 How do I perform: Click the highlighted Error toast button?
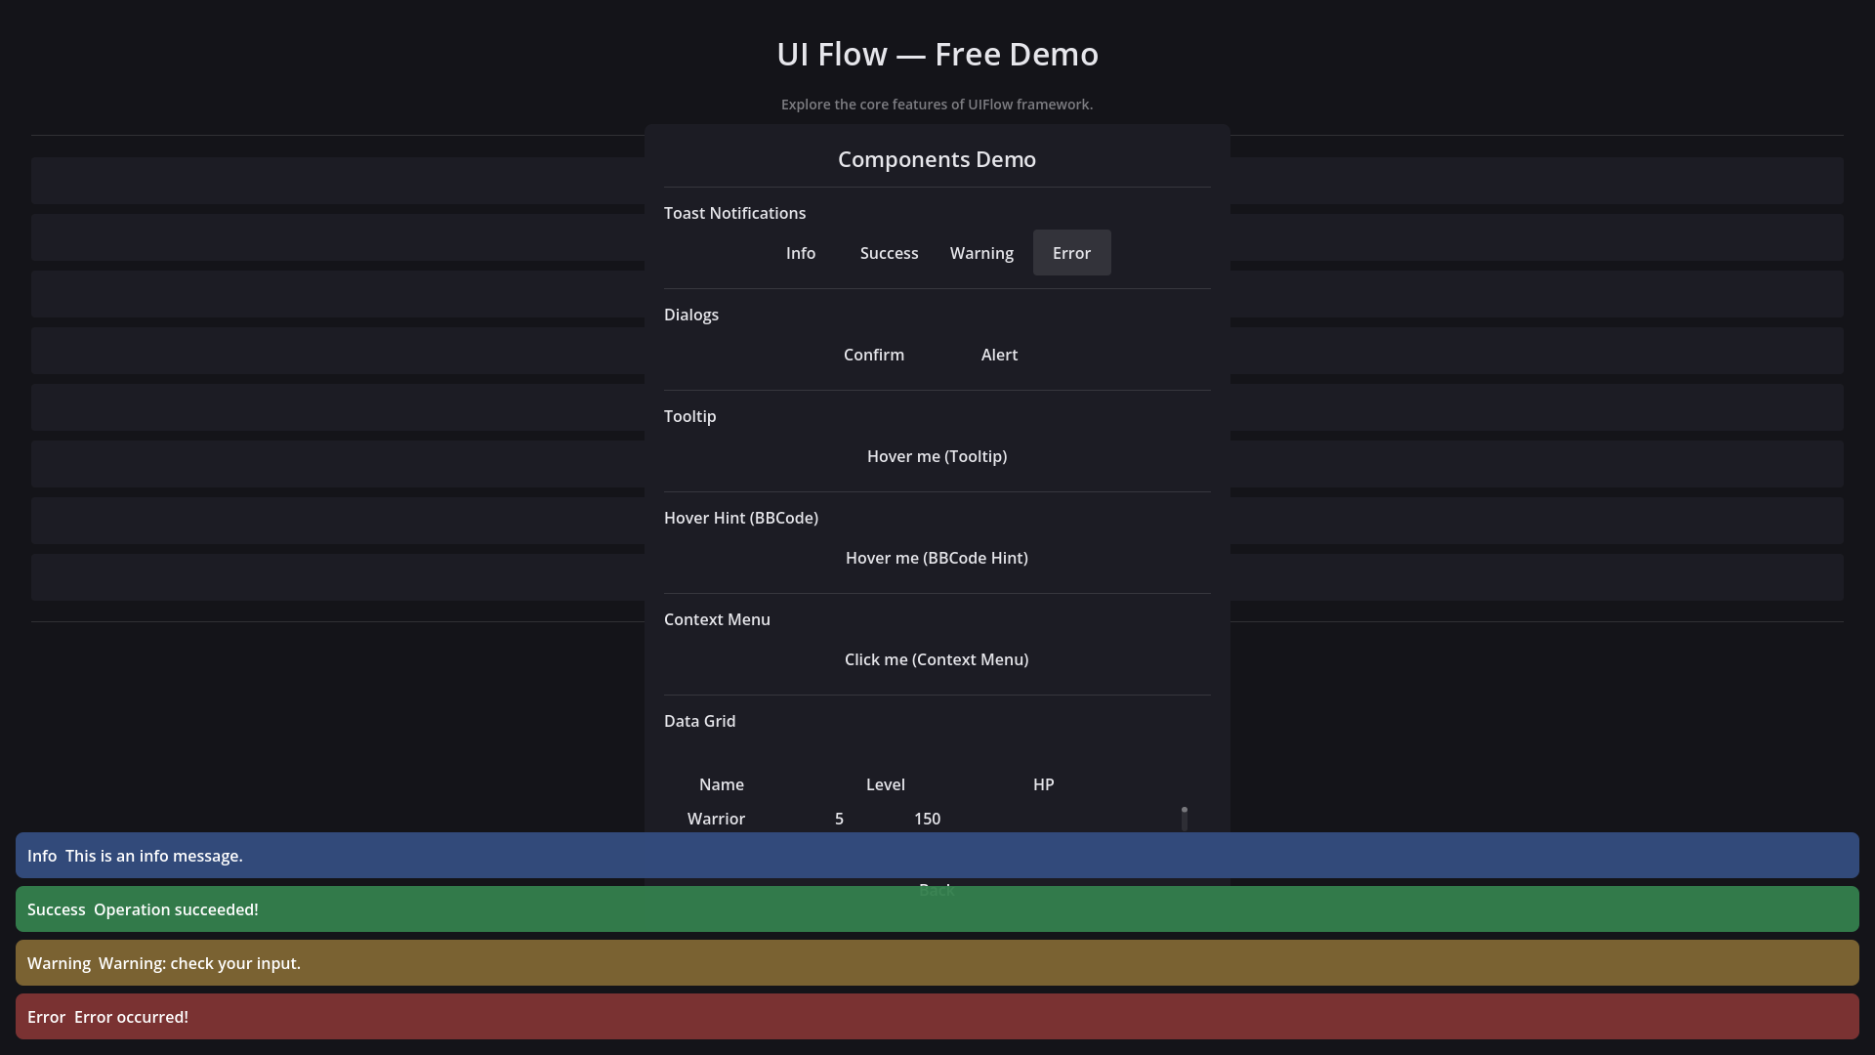pyautogui.click(x=1071, y=253)
